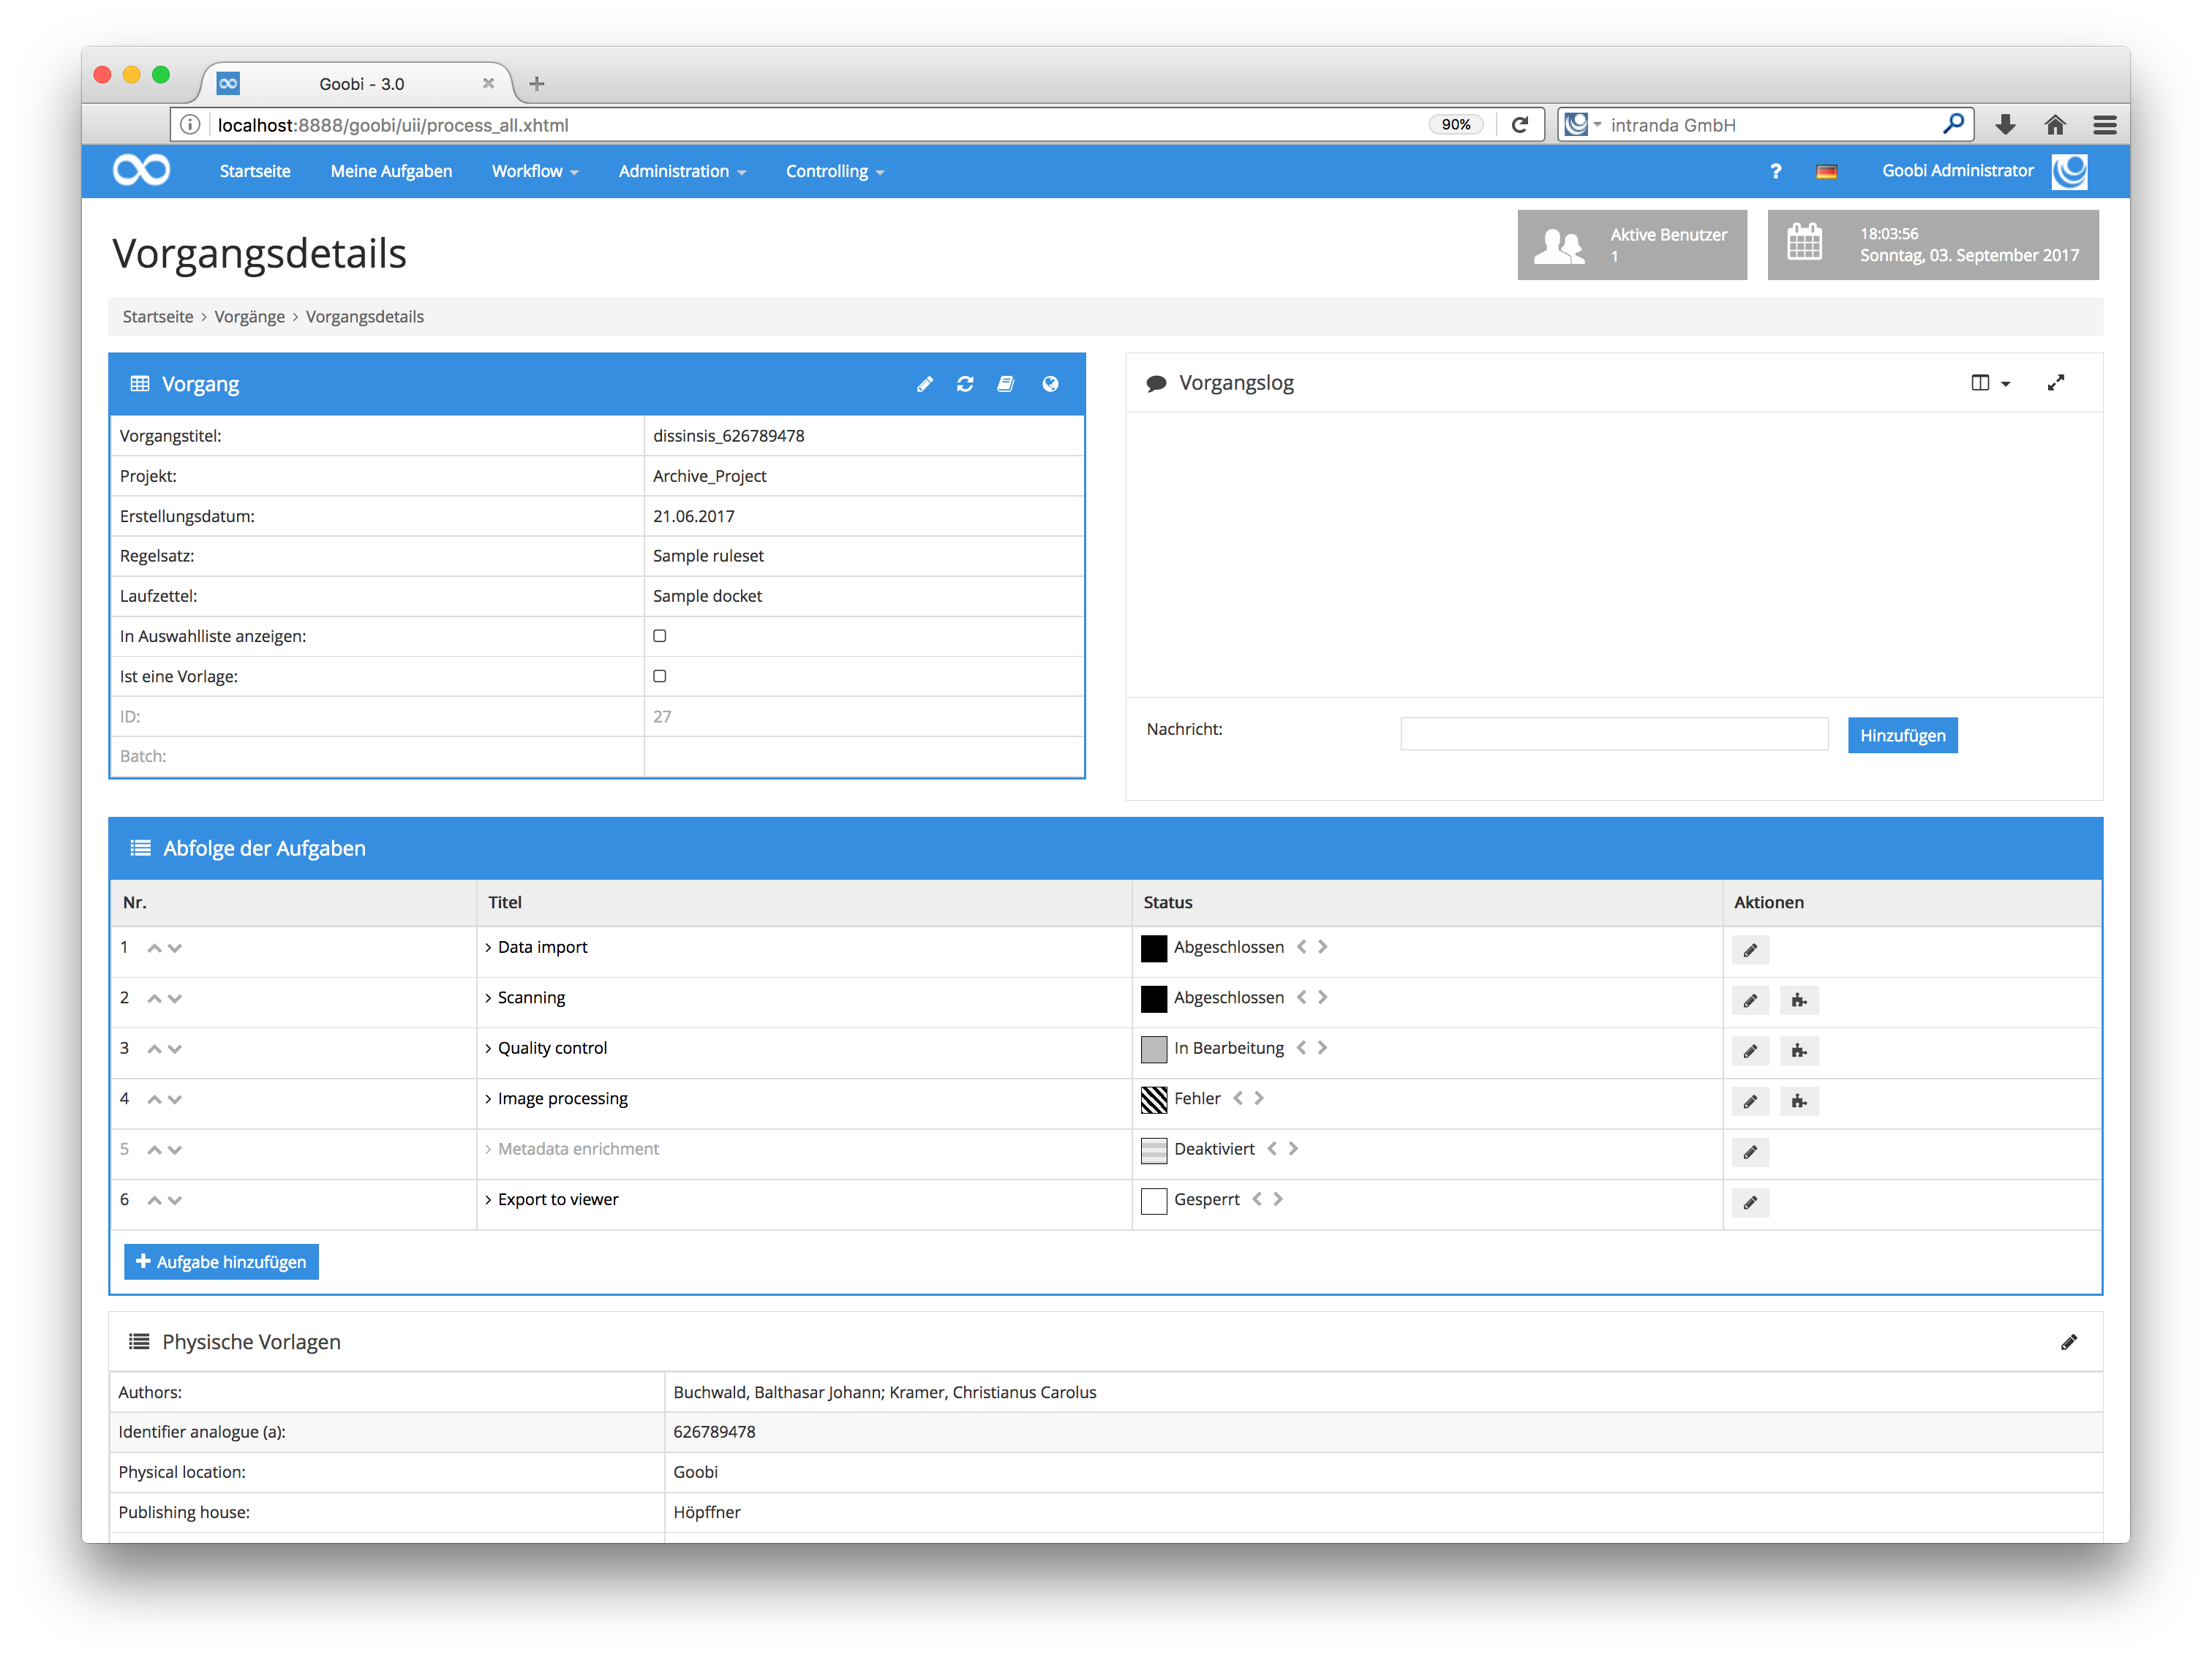Image resolution: width=2212 pixels, height=1660 pixels.
Task: Edit the Data import task
Action: pos(1750,950)
